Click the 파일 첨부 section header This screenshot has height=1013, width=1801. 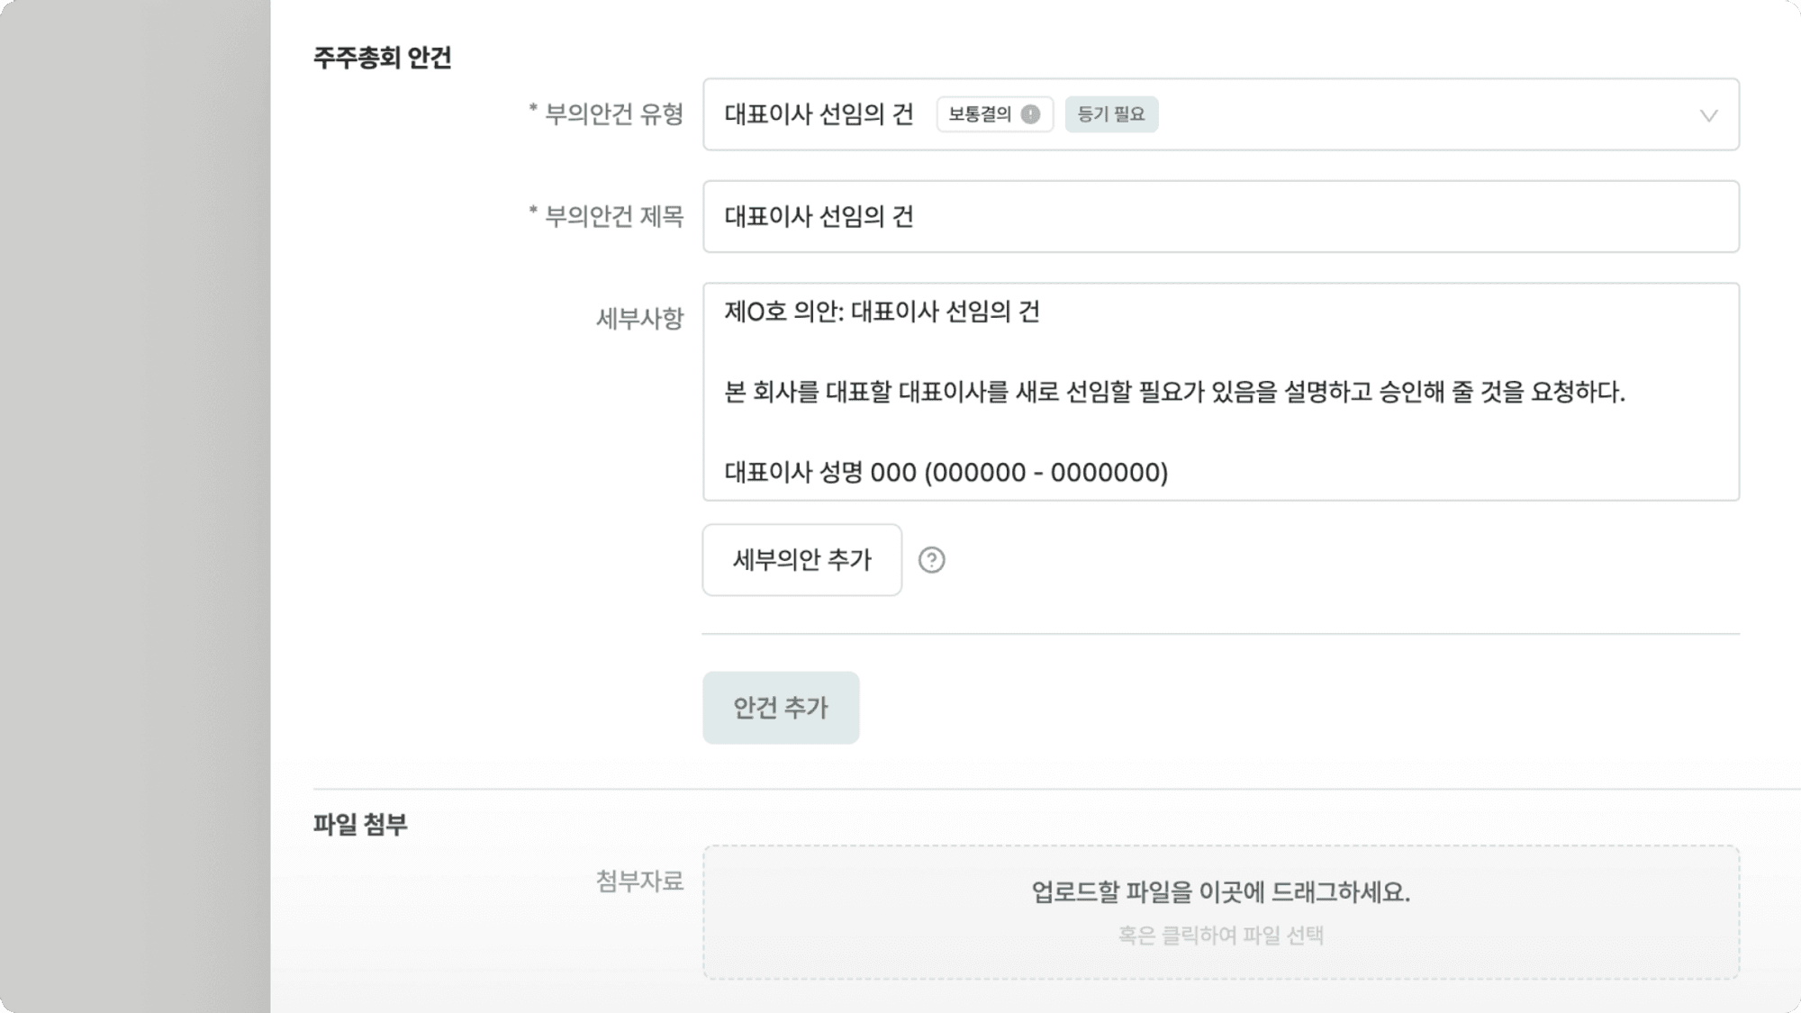pyautogui.click(x=358, y=820)
